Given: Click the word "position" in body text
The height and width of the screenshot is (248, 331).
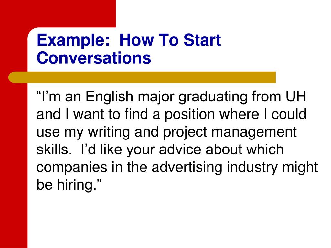Looking at the screenshot, I should 185,115.
